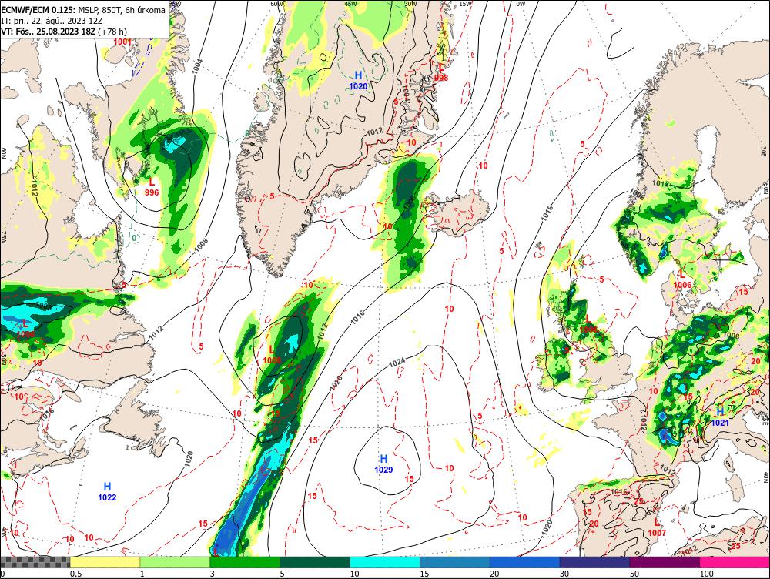Click the '100' tick on the legend scale
The height and width of the screenshot is (579, 770).
click(707, 574)
